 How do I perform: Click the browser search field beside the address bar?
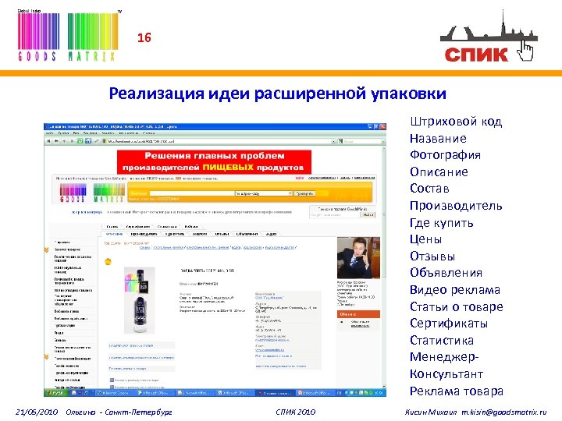361,141
